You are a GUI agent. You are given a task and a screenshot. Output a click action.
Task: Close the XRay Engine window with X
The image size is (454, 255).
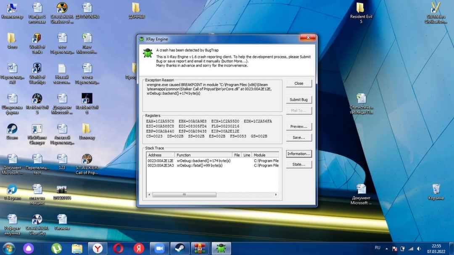(308, 38)
